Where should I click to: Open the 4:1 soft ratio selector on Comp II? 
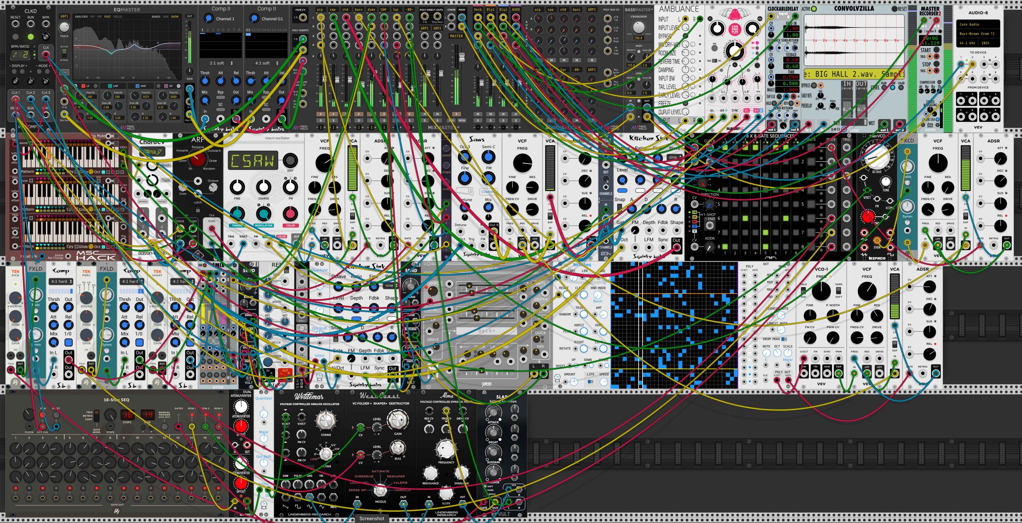coord(267,63)
